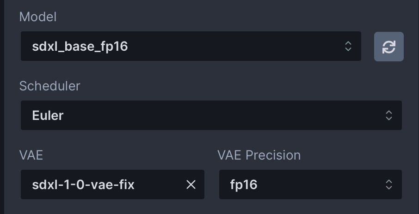419x214 pixels.
Task: Click the fp16 precision value
Action: pyautogui.click(x=244, y=185)
